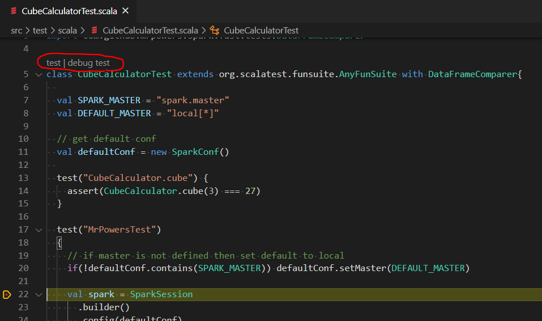Run the 'test' code lens

[x=53, y=63]
